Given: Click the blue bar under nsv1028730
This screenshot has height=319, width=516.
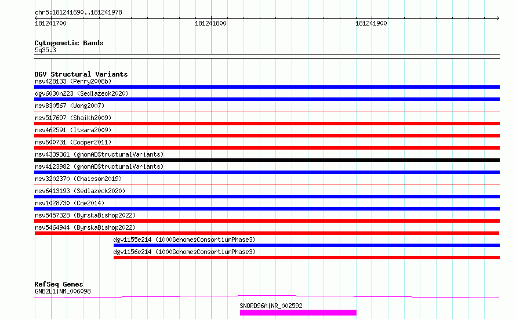Looking at the screenshot, I should pos(267,209).
